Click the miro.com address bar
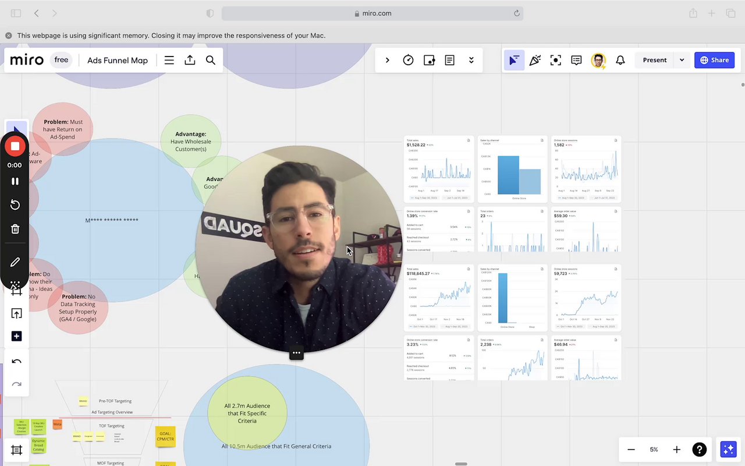This screenshot has height=466, width=745. coord(372,13)
